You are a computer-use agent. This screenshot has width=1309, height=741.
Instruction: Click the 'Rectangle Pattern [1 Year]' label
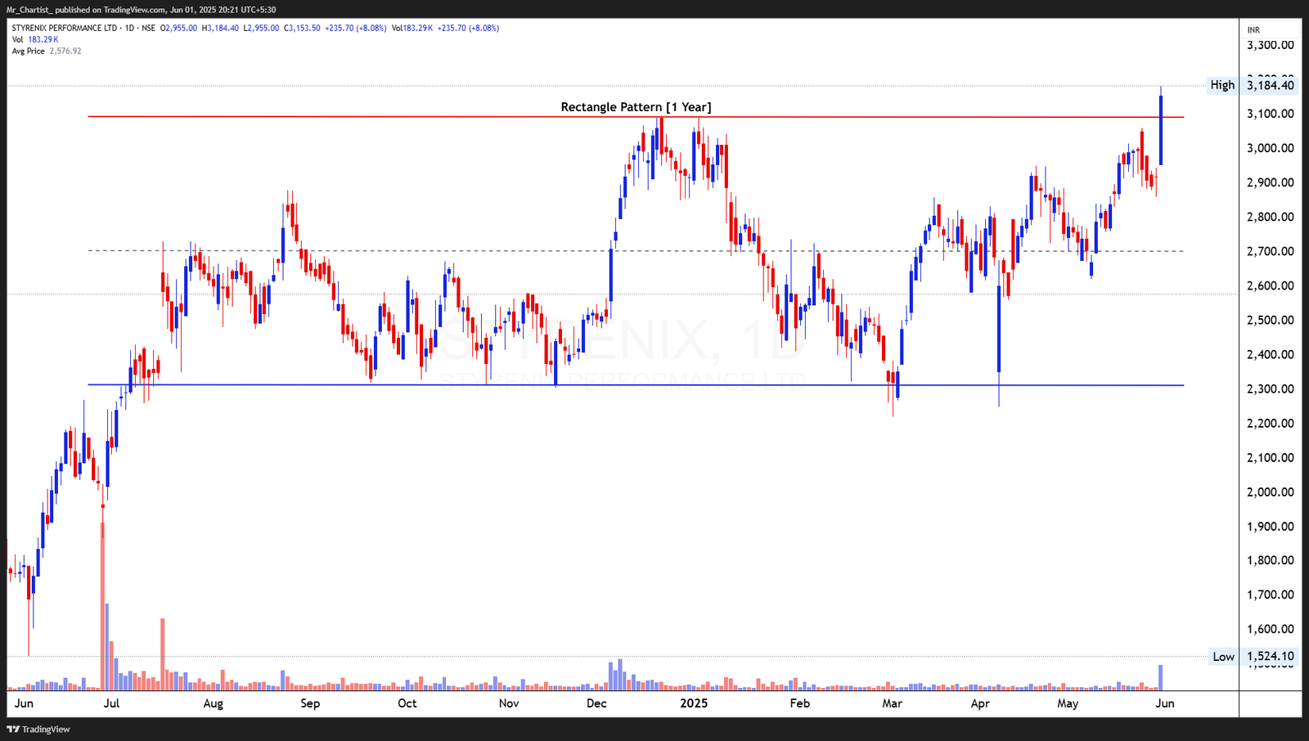point(636,106)
